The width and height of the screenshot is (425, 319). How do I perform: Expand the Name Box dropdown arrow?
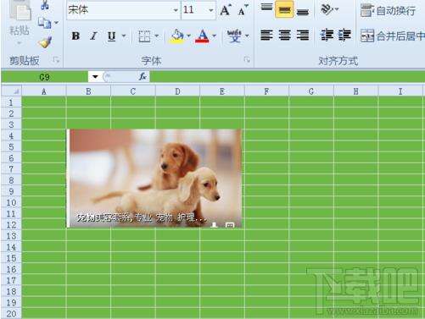tap(95, 76)
